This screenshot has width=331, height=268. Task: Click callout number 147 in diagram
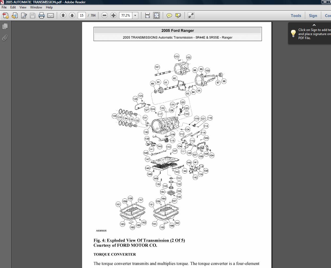pos(148,159)
